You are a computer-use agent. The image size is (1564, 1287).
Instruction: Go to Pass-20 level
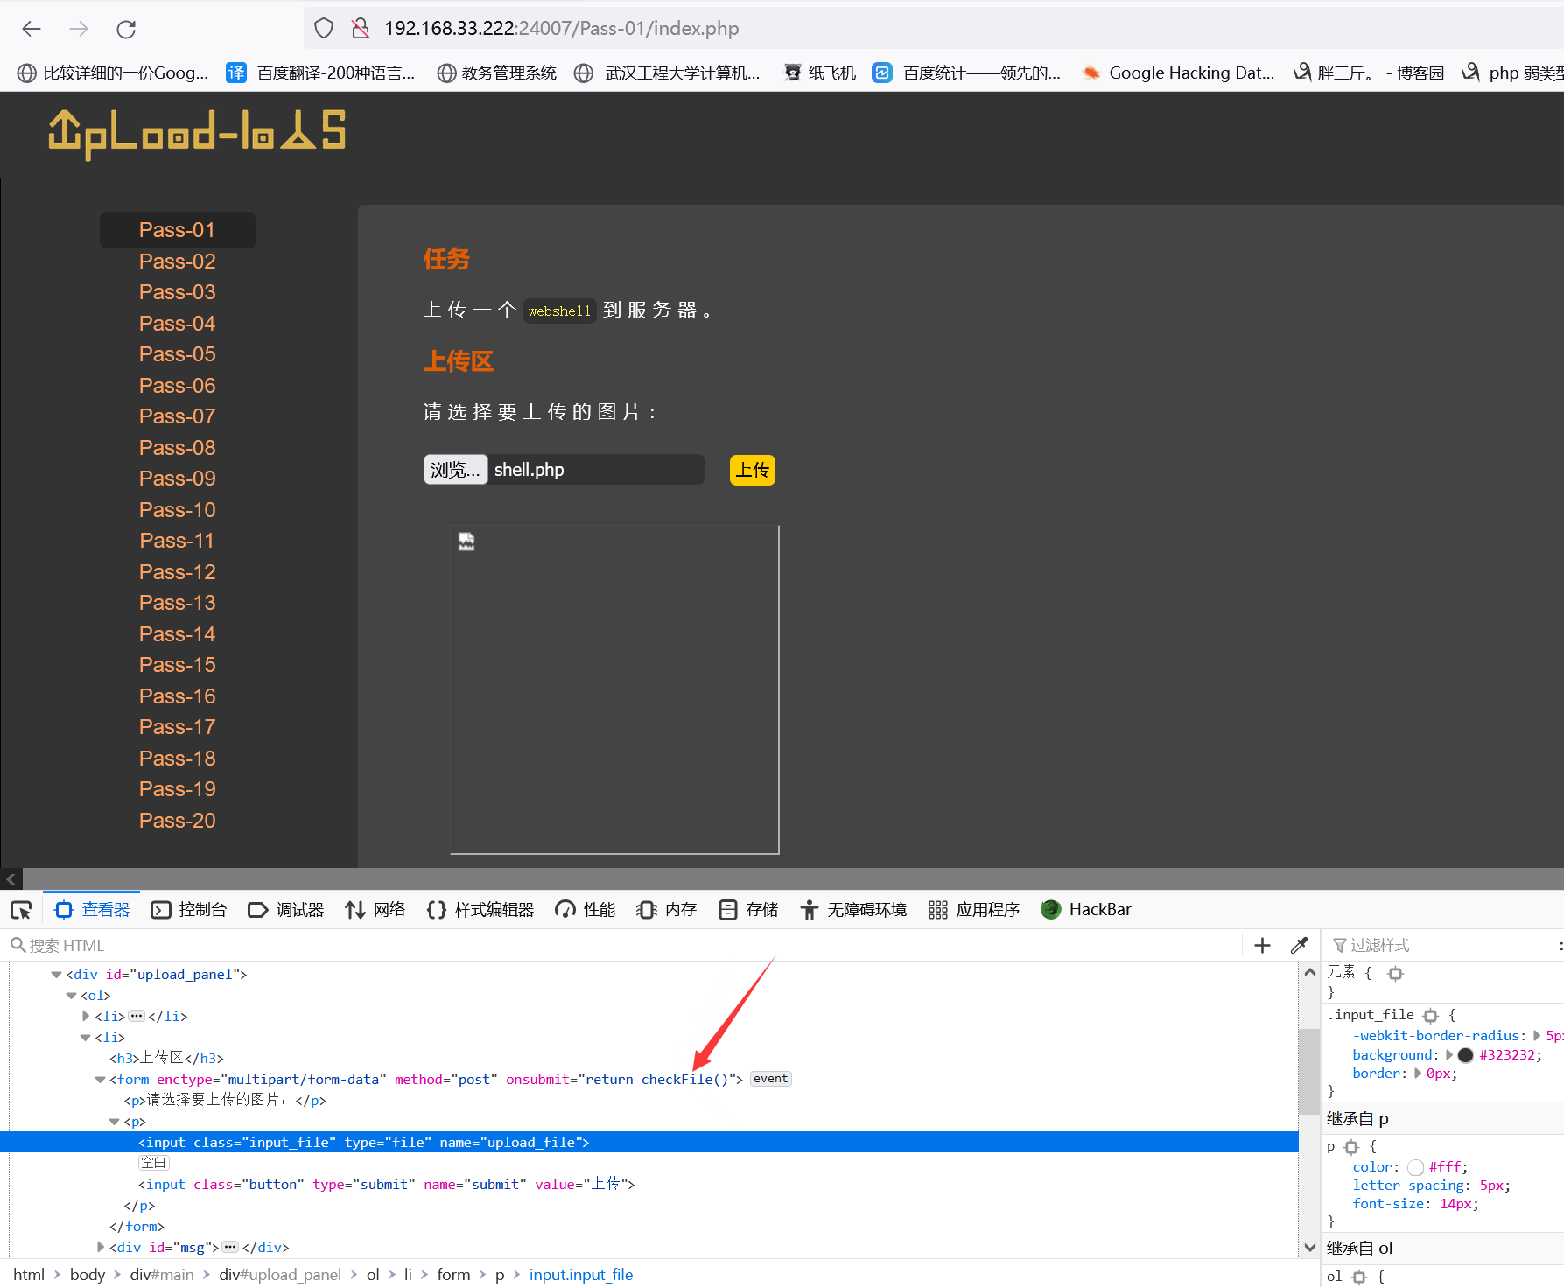tap(177, 821)
